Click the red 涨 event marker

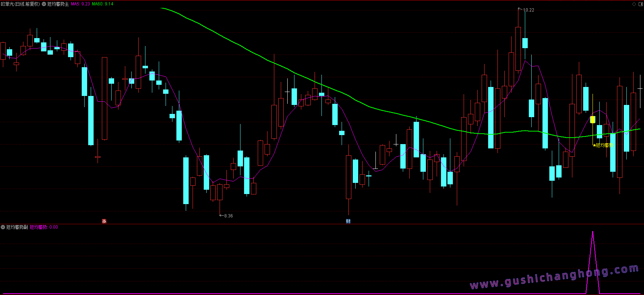click(x=104, y=221)
